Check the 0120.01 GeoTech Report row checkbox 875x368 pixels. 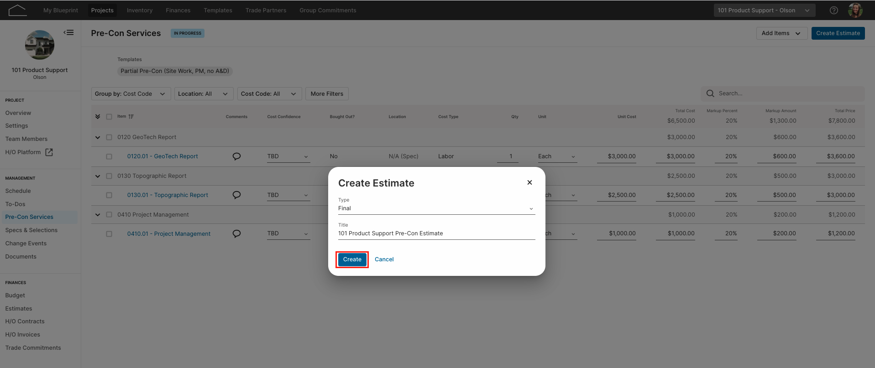(x=109, y=156)
